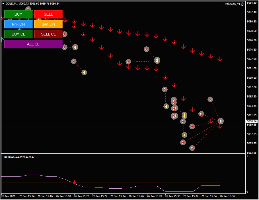Click the 5072.90 price scale value
Image resolution: width=259 pixels, height=200 pixels.
coord(252,59)
